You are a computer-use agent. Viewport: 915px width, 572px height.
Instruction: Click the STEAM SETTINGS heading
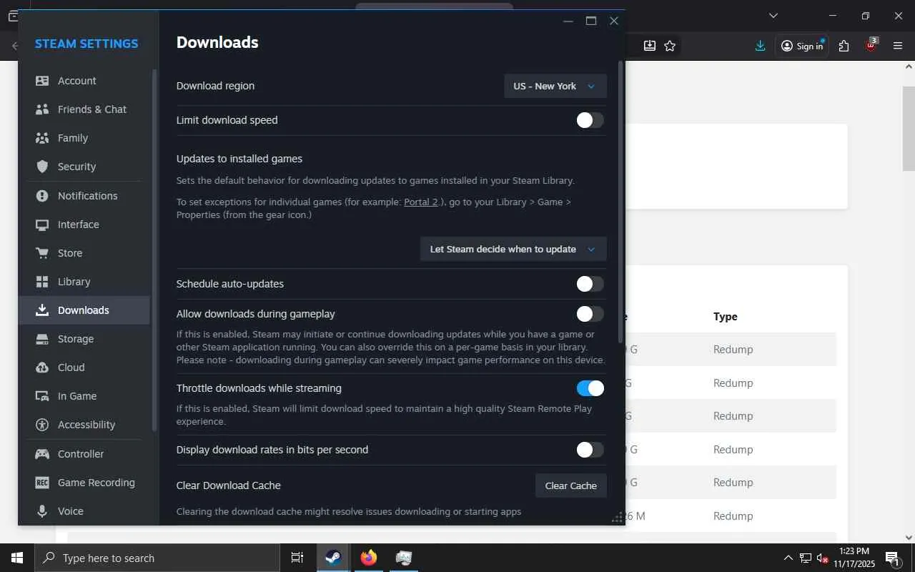86,44
